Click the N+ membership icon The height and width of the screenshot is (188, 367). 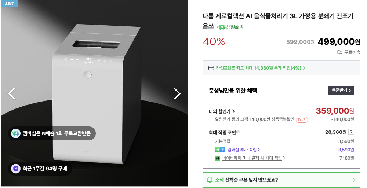220,150
